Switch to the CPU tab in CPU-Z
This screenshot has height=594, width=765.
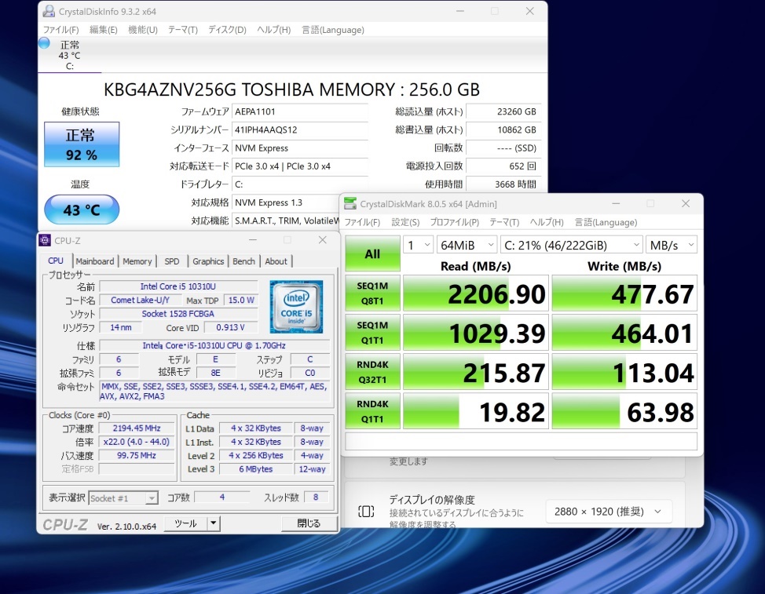coord(56,261)
